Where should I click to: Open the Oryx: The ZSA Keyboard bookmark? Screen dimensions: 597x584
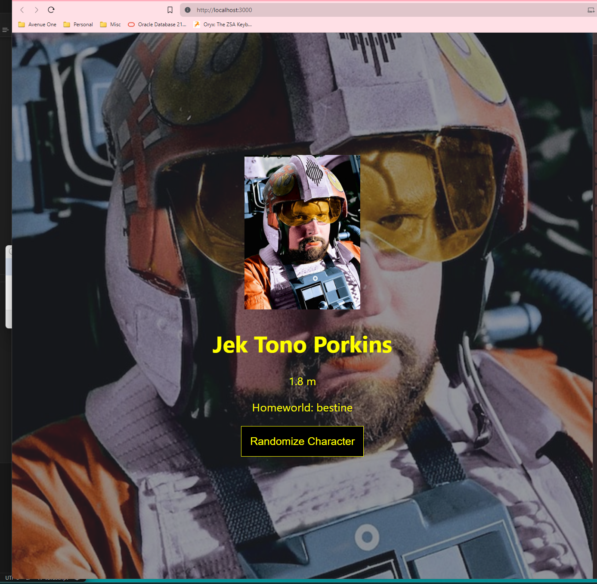[223, 25]
